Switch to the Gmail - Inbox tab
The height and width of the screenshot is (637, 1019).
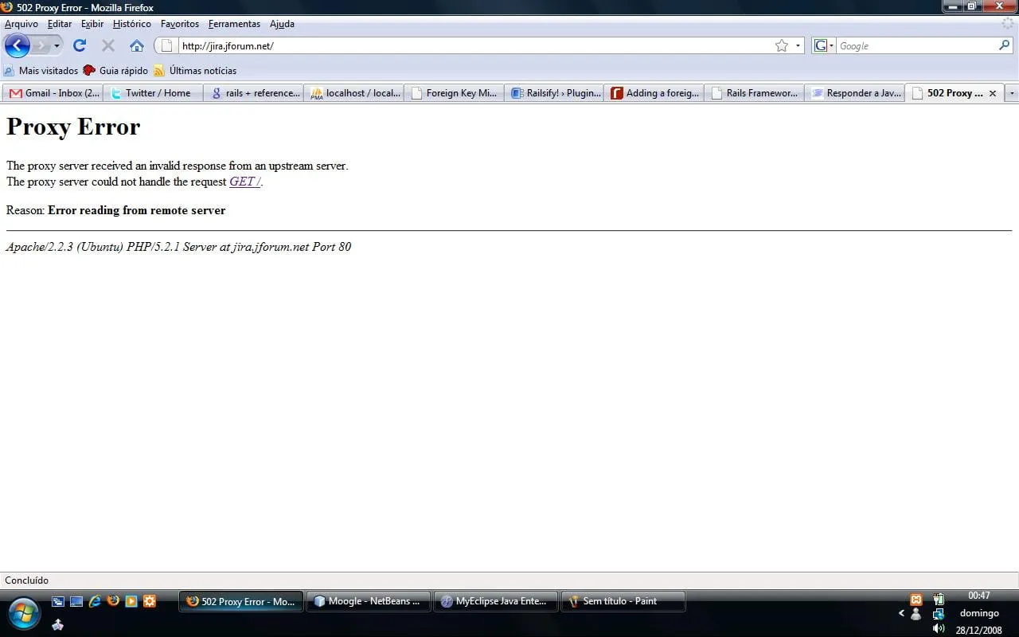[53, 93]
